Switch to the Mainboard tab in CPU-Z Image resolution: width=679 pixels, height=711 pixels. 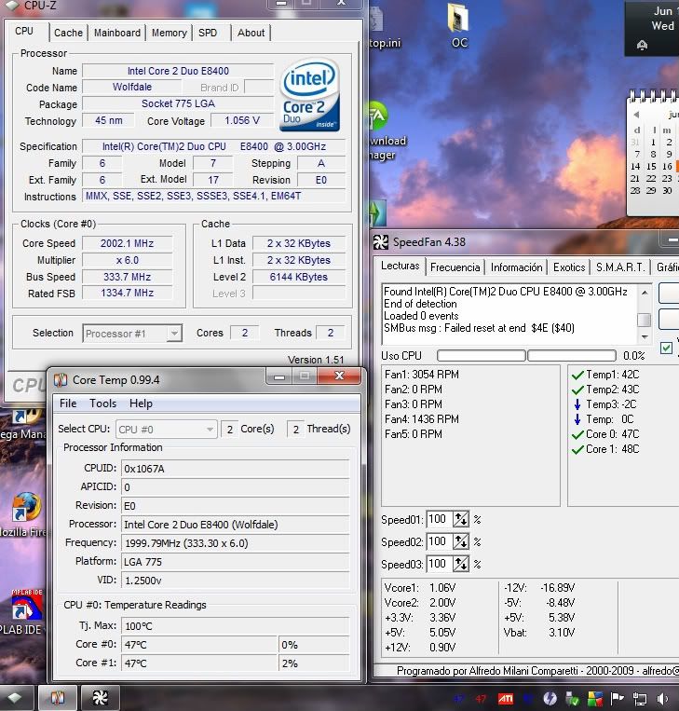pyautogui.click(x=117, y=33)
